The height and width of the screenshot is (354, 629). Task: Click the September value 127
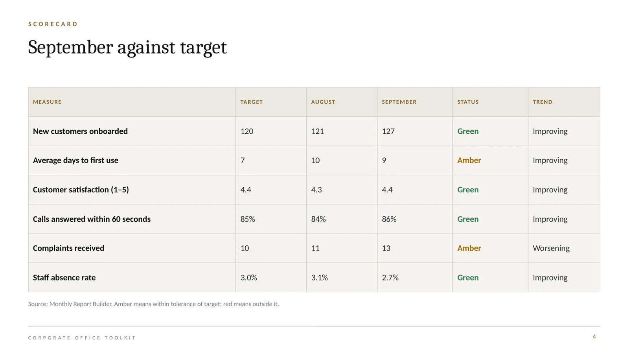tap(388, 131)
